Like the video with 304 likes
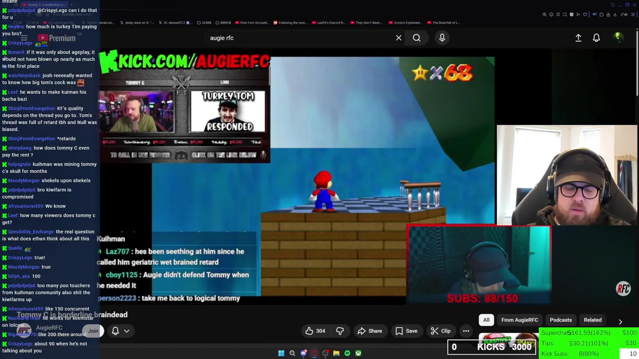The height and width of the screenshot is (359, 639). pos(315,331)
